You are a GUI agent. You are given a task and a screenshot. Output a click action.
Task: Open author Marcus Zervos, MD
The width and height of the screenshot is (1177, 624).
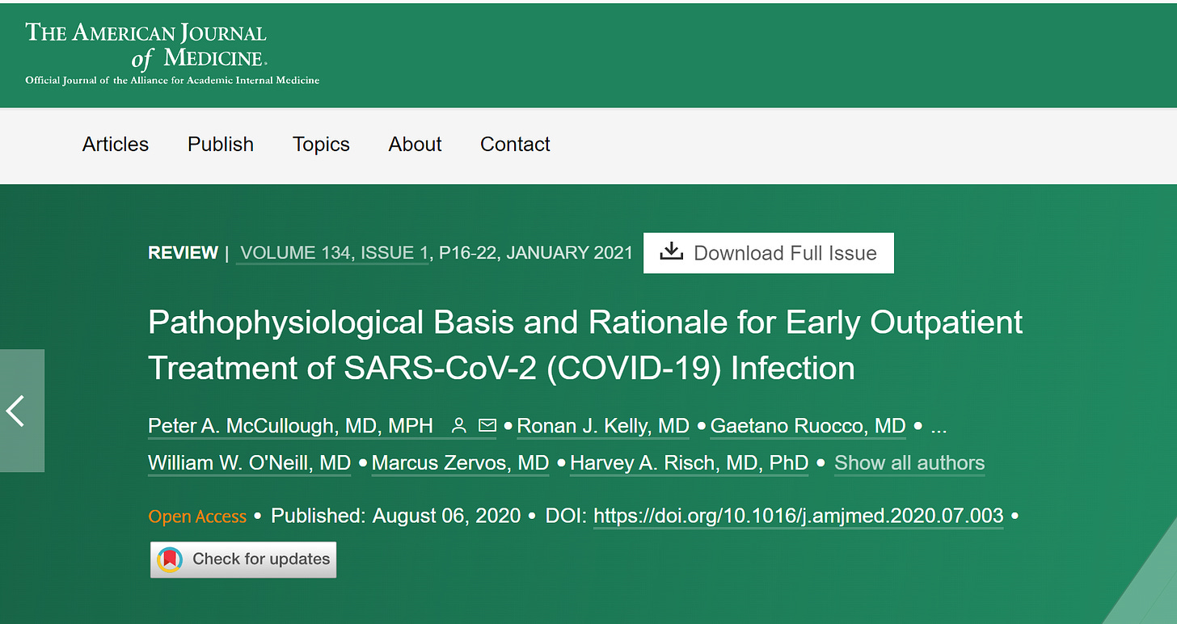(x=461, y=463)
